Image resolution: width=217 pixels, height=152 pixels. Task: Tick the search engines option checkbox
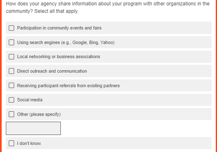coord(11,42)
